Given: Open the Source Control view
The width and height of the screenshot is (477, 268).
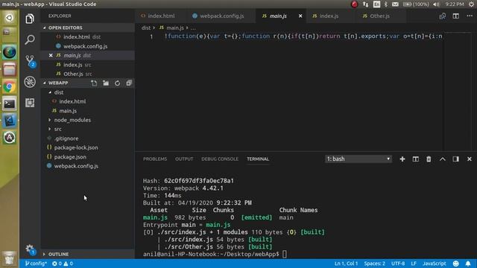Looking at the screenshot, I should click(x=30, y=61).
